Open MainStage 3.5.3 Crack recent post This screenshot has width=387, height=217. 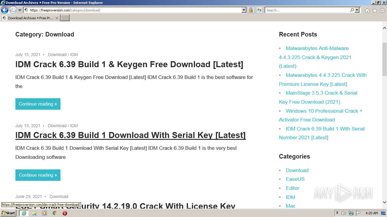(x=318, y=97)
